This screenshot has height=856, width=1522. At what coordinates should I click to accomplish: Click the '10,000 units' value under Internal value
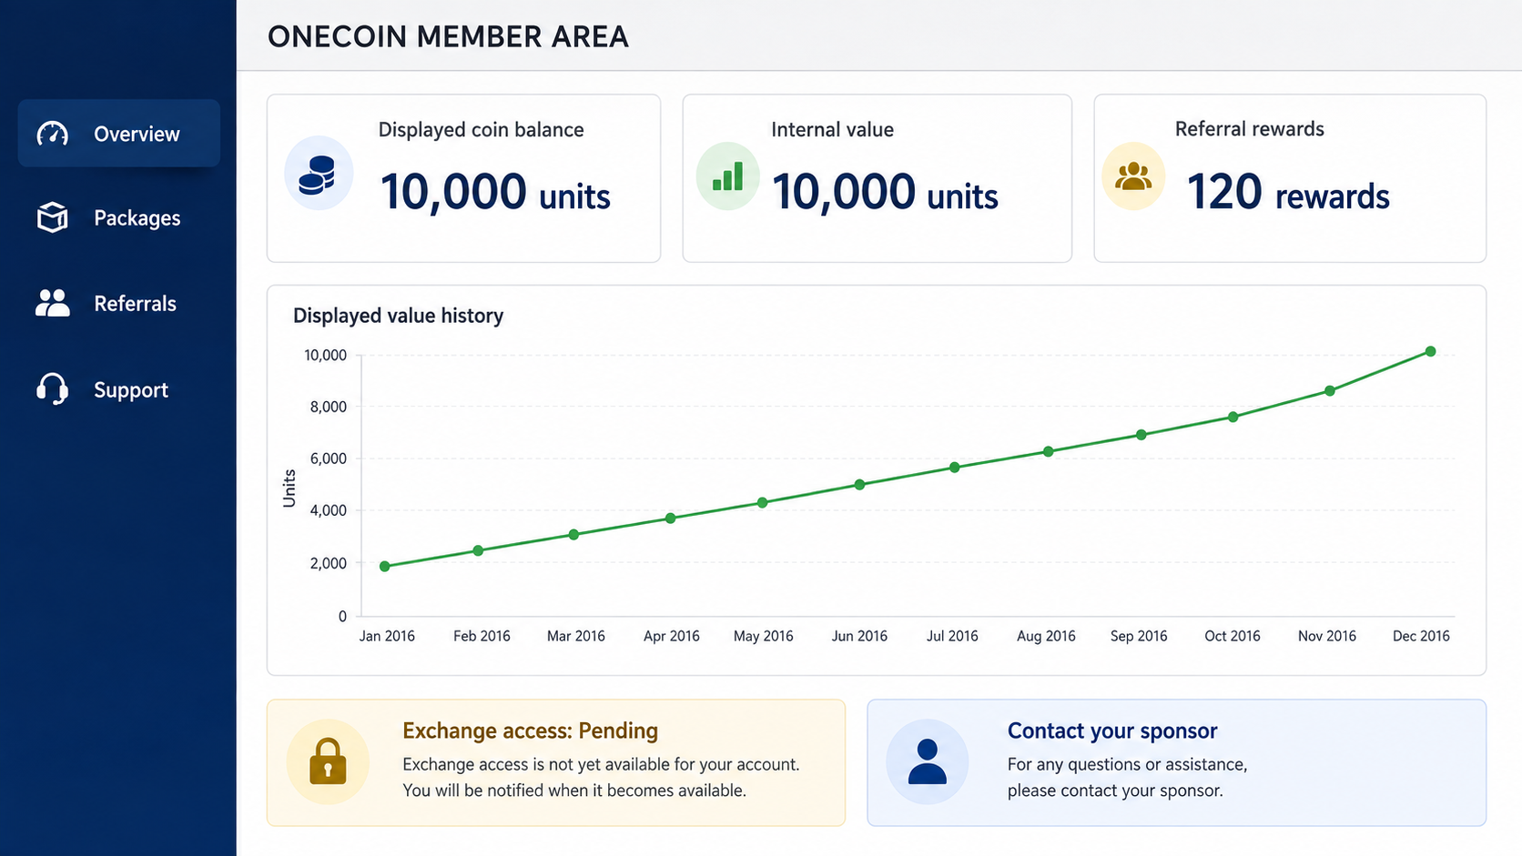885,192
